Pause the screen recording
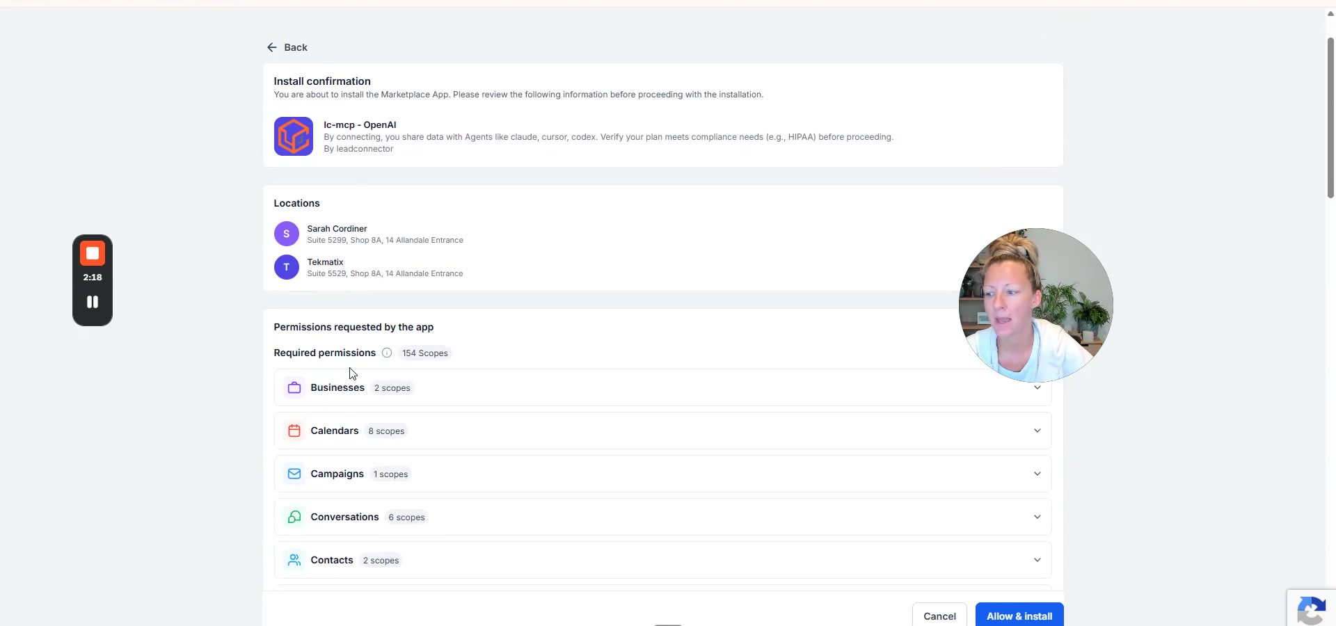 (x=93, y=302)
